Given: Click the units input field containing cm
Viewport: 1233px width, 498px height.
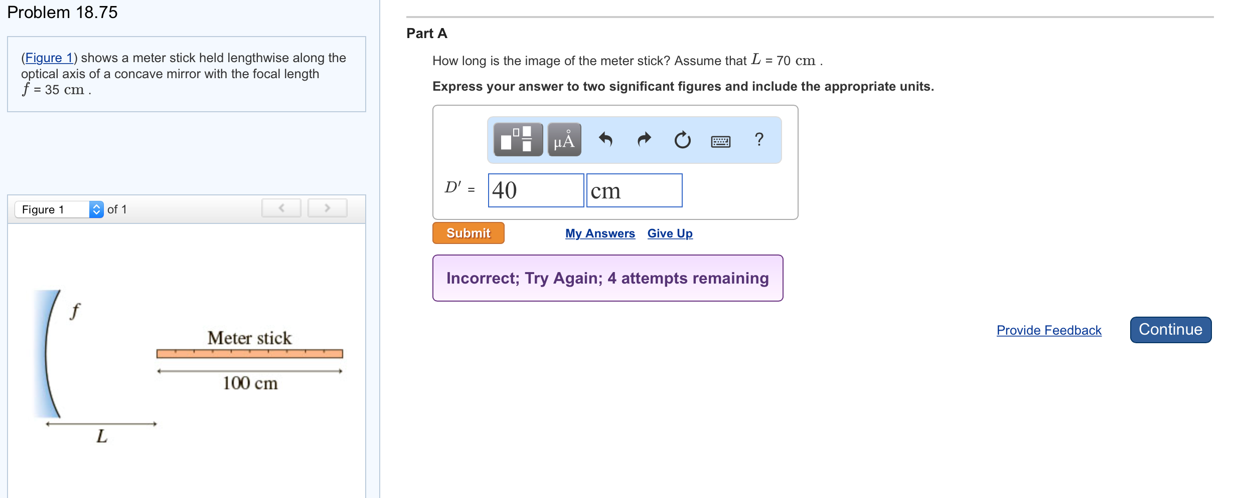Looking at the screenshot, I should pyautogui.click(x=634, y=190).
